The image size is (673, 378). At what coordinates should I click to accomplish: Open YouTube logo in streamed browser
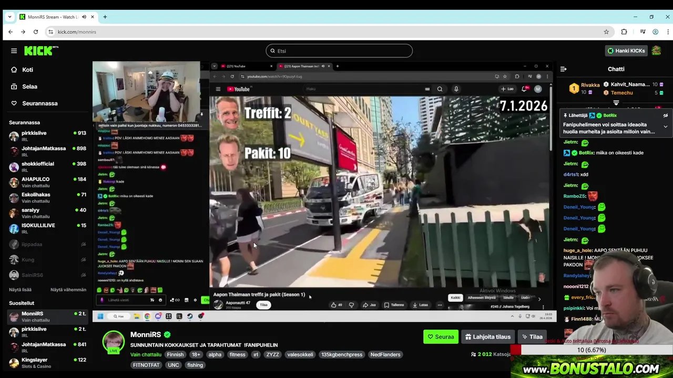[x=238, y=89]
